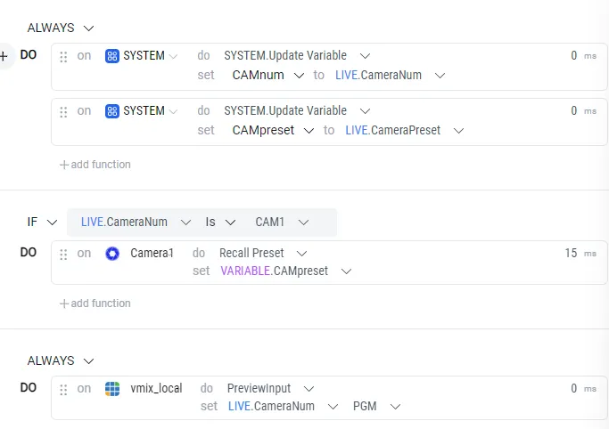The width and height of the screenshot is (609, 429).
Task: Click add function under the SYSTEM rows
Action: click(95, 165)
